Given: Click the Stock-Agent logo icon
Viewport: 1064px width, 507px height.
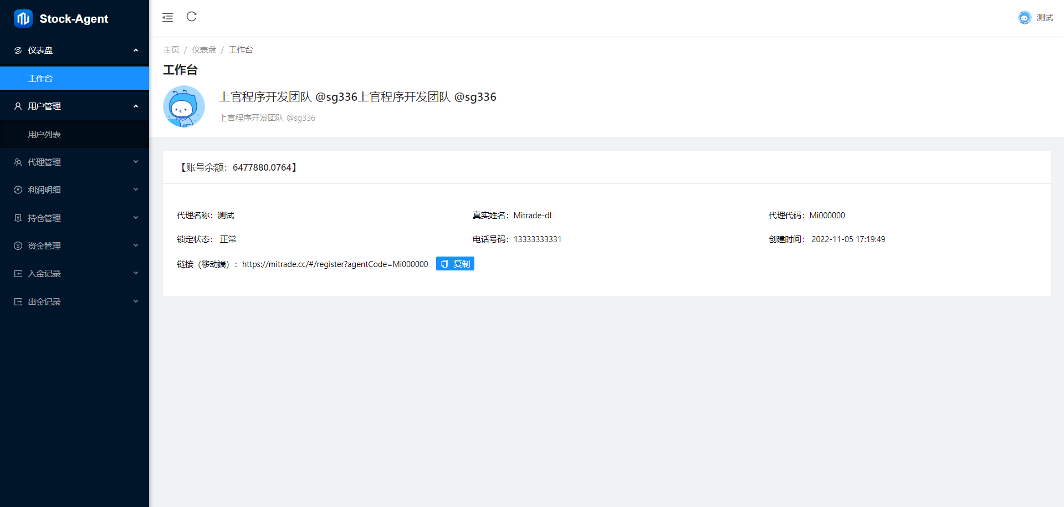Looking at the screenshot, I should (x=23, y=19).
